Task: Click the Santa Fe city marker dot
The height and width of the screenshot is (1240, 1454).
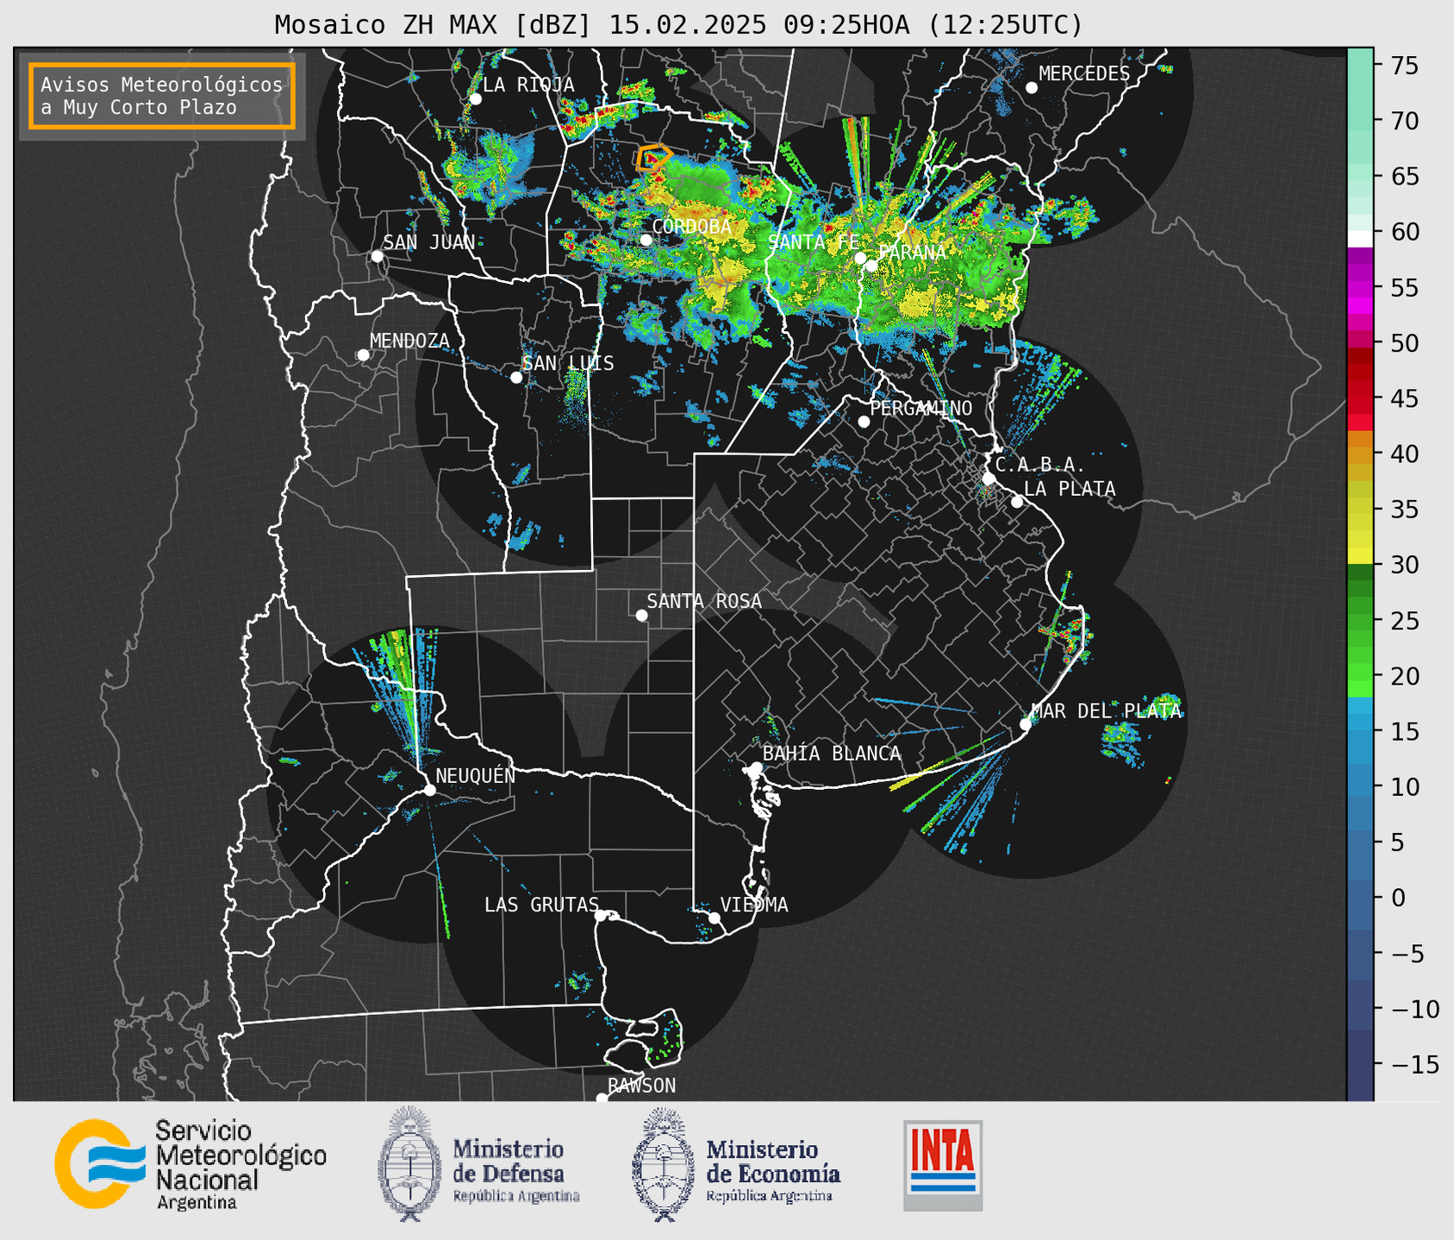Action: (x=859, y=259)
